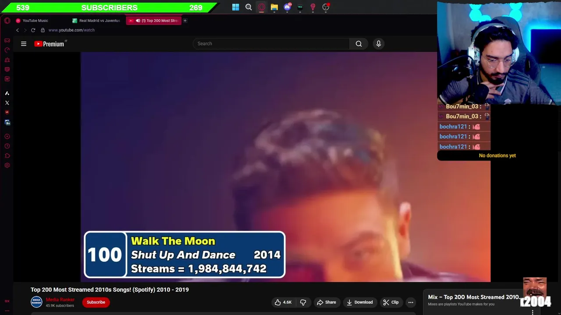Subscribe to the Media Ranker channel
The image size is (561, 315).
[96, 302]
